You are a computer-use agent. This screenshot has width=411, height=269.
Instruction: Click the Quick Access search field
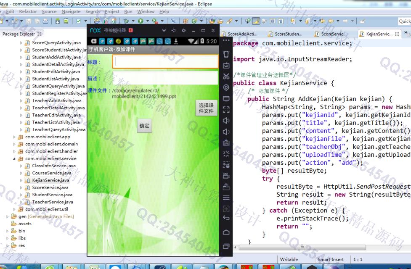[404, 21]
